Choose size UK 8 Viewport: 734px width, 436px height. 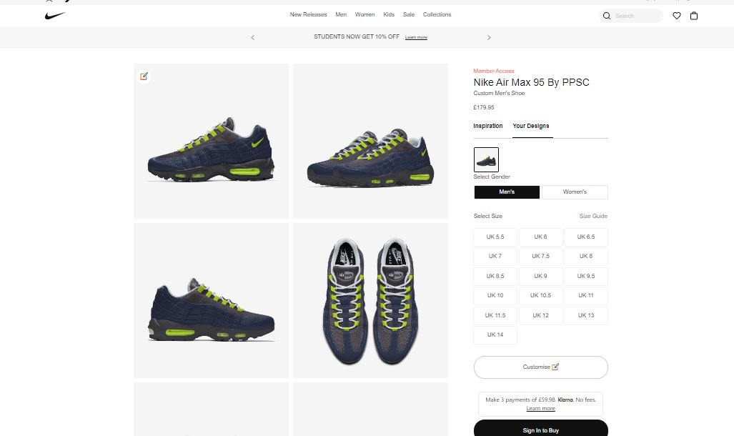click(x=586, y=256)
